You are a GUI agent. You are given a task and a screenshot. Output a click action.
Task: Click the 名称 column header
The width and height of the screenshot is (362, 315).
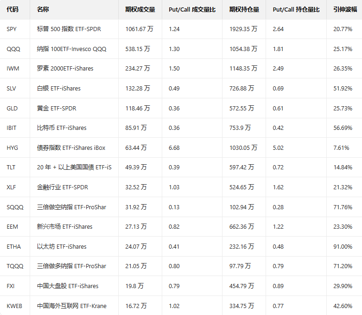pos(43,9)
